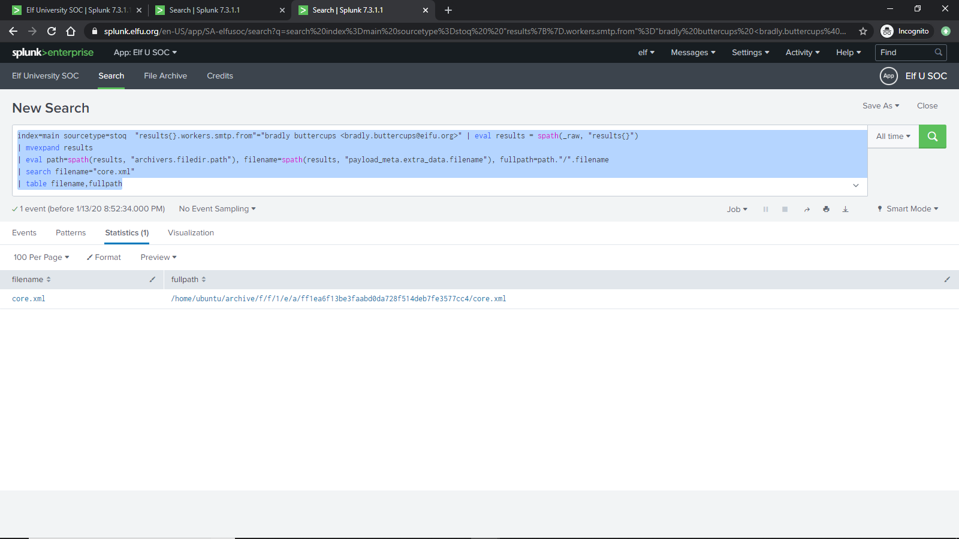The height and width of the screenshot is (539, 959).
Task: Open the Help dropdown
Action: pos(849,53)
